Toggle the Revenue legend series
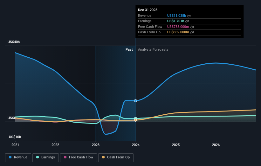The width and height of the screenshot is (261, 166). [18, 157]
